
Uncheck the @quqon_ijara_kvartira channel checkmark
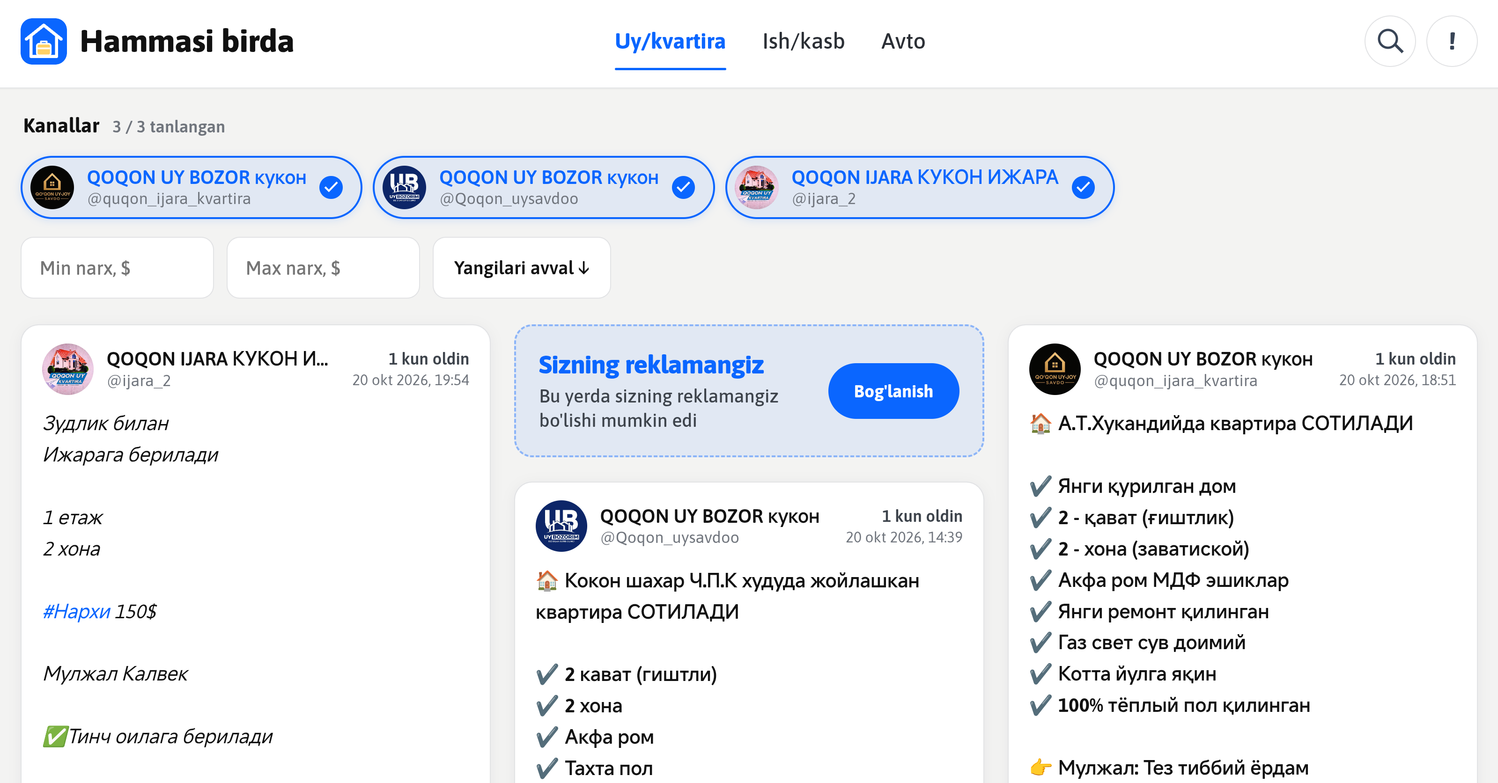point(331,187)
